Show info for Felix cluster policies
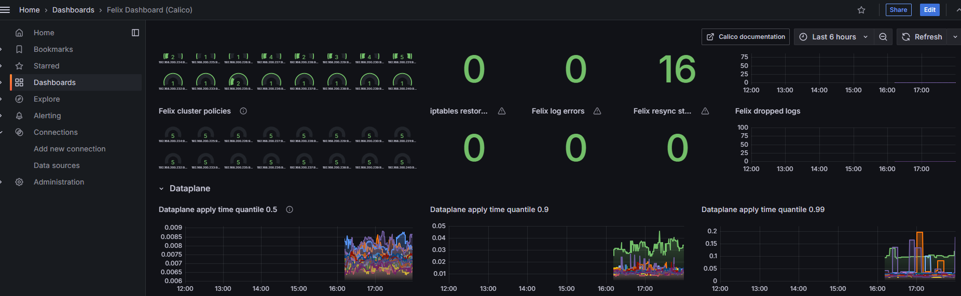Viewport: 961px width, 296px height. pyautogui.click(x=243, y=111)
